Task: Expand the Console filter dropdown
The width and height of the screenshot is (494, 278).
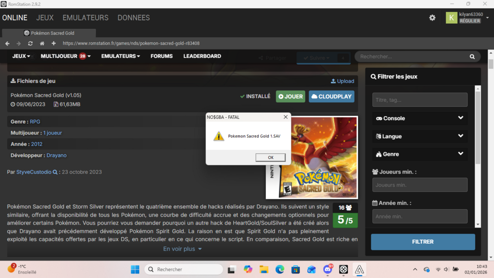Action: click(x=419, y=118)
